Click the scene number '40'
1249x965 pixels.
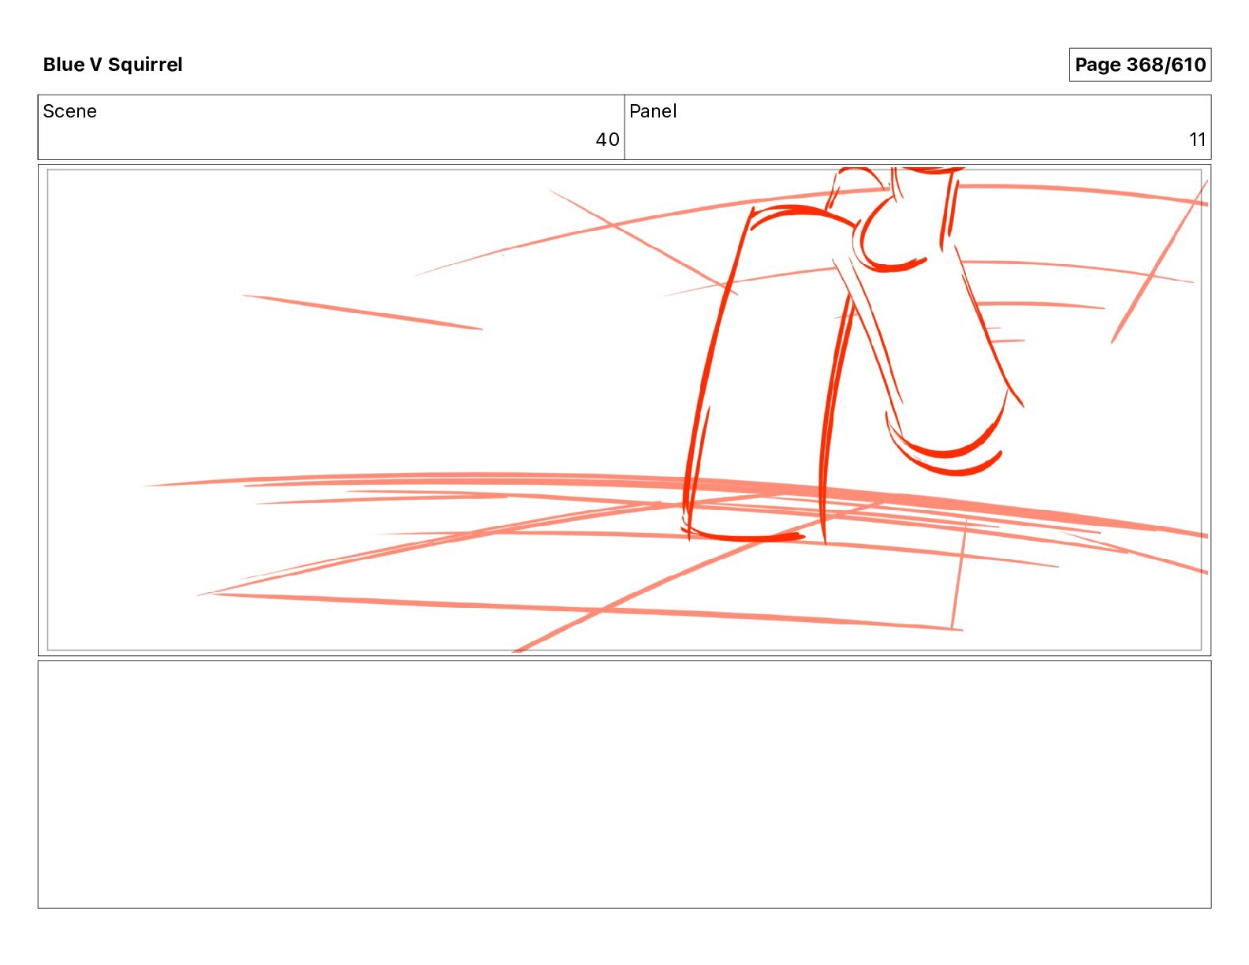point(607,140)
